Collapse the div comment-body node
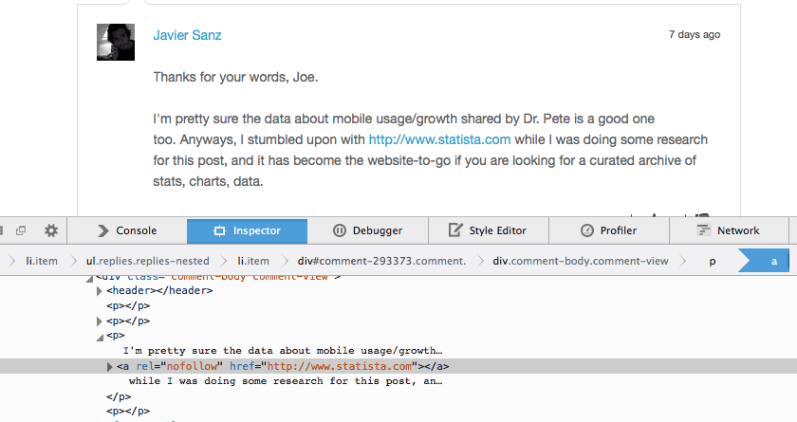The height and width of the screenshot is (422, 797). coord(89,278)
